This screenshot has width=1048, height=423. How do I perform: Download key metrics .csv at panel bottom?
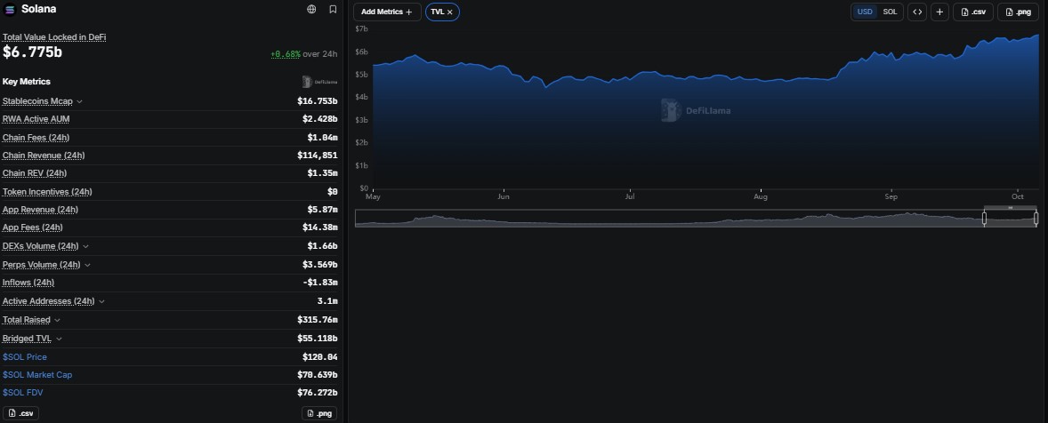pyautogui.click(x=20, y=413)
